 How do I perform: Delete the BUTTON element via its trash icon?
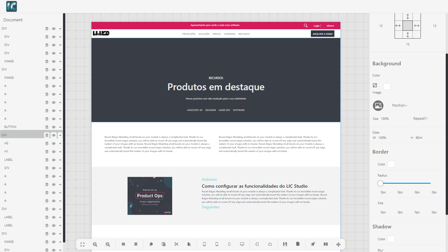click(x=47, y=127)
